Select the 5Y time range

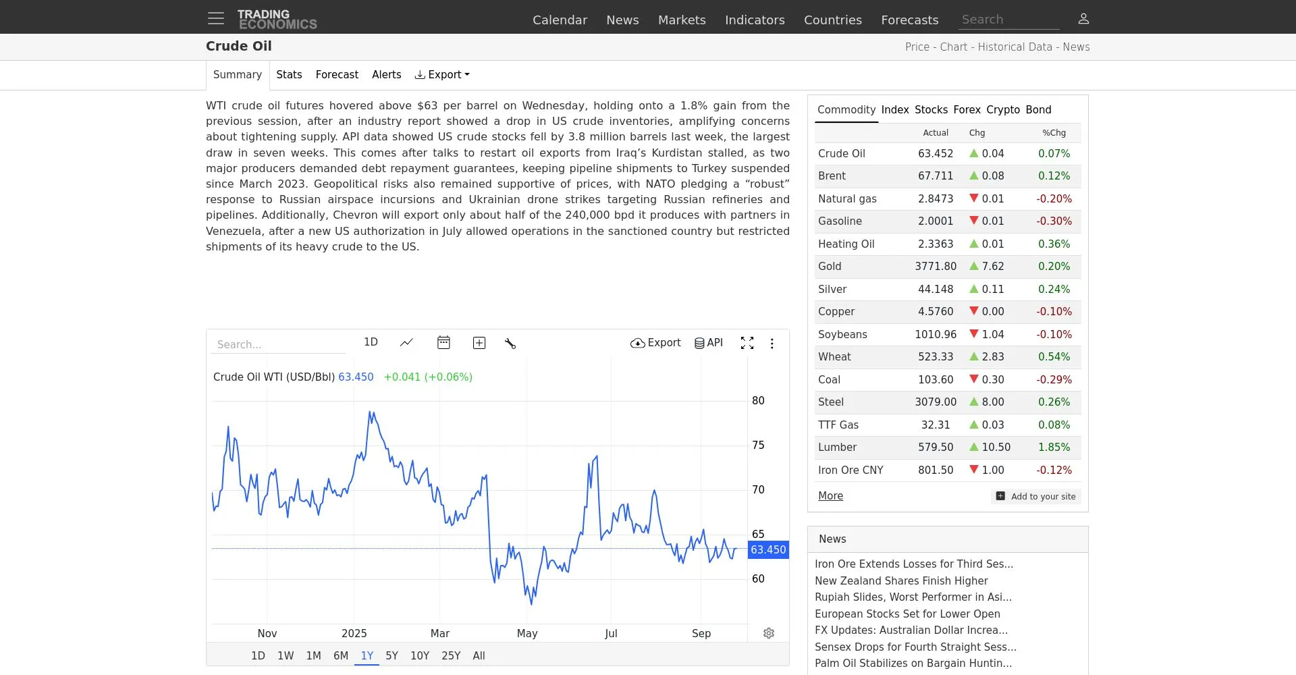[392, 655]
